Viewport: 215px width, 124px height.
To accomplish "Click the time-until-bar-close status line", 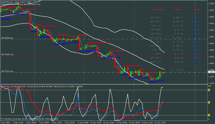I will [x=21, y=4].
